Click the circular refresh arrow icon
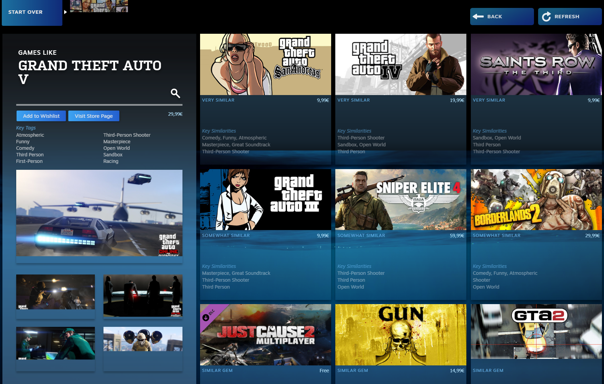 tap(546, 17)
